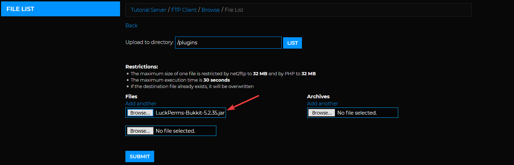Click Add another under Files
This screenshot has width=514, height=165.
click(141, 104)
